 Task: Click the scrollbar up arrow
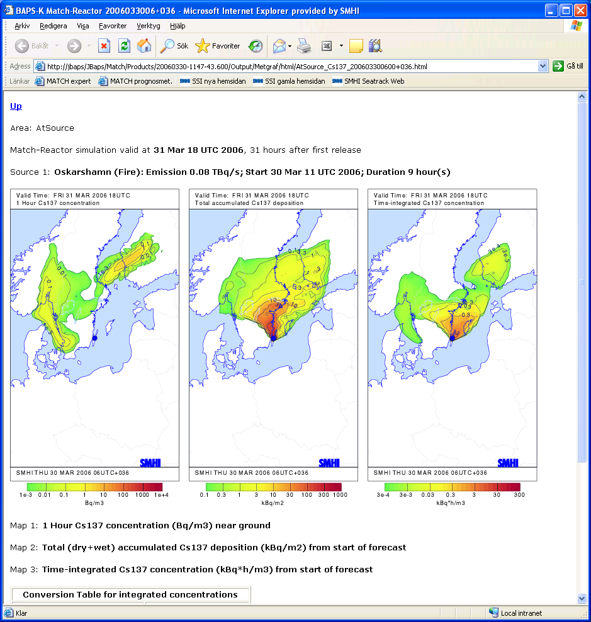582,96
